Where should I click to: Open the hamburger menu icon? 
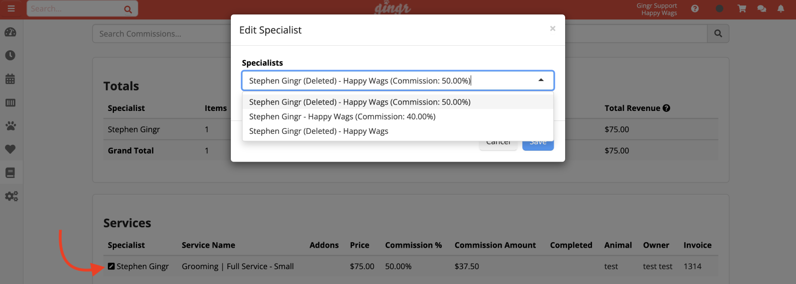(x=11, y=8)
